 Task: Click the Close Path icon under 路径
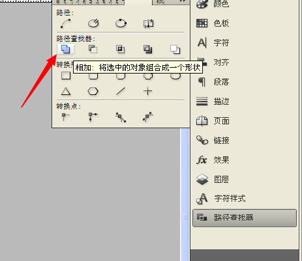pos(121,23)
